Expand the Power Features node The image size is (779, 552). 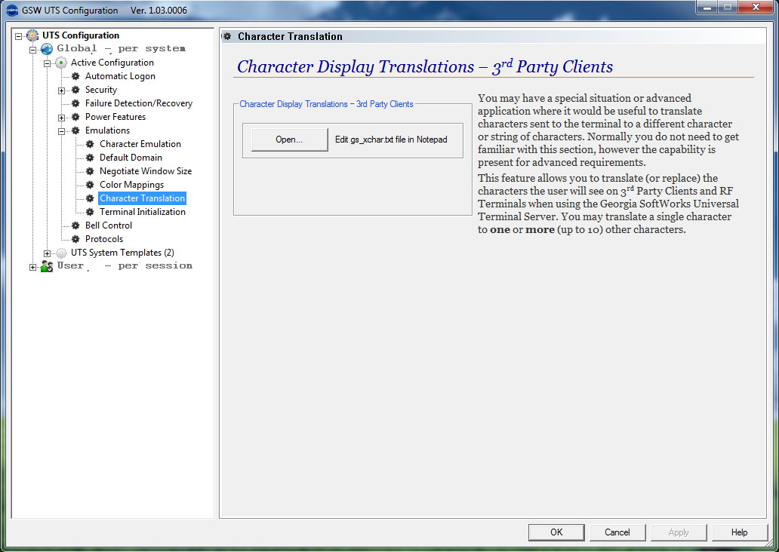pos(62,118)
